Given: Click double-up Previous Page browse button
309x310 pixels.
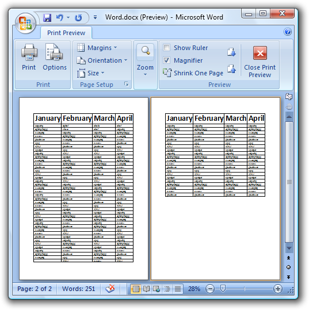Looking at the screenshot, I should point(289,258).
